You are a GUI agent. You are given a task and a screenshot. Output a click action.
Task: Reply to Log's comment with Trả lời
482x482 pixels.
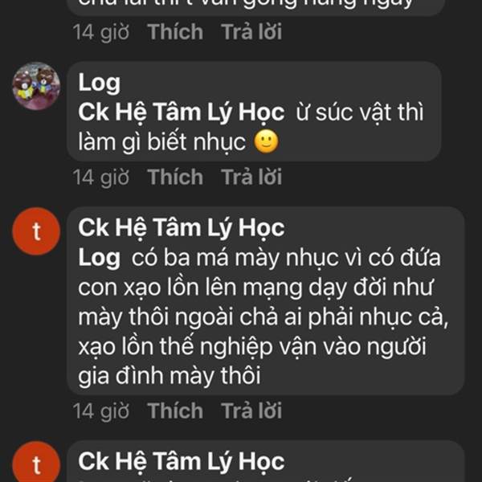pyautogui.click(x=251, y=177)
